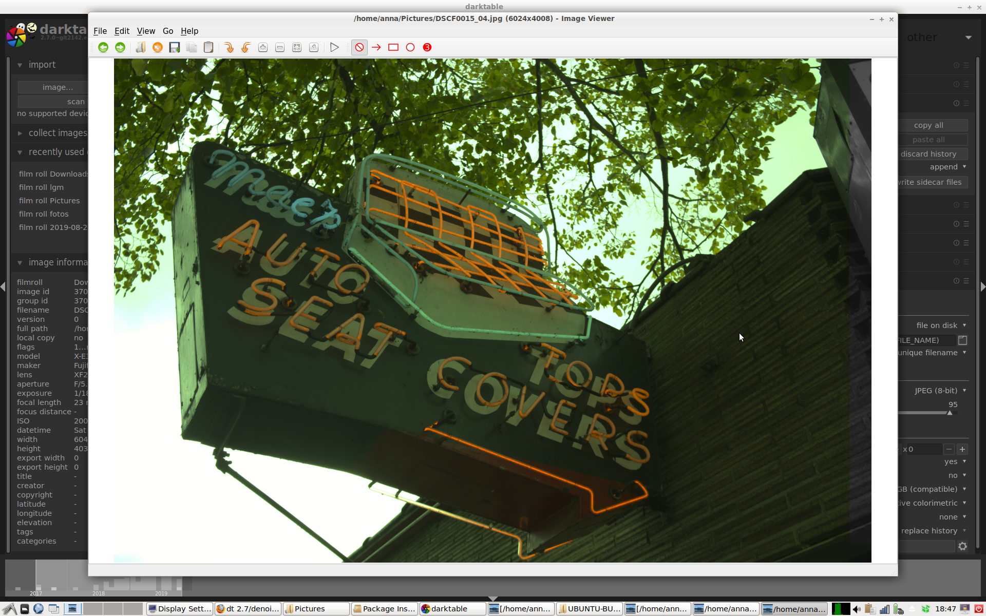Collapse the image information section
The width and height of the screenshot is (986, 616).
point(20,263)
